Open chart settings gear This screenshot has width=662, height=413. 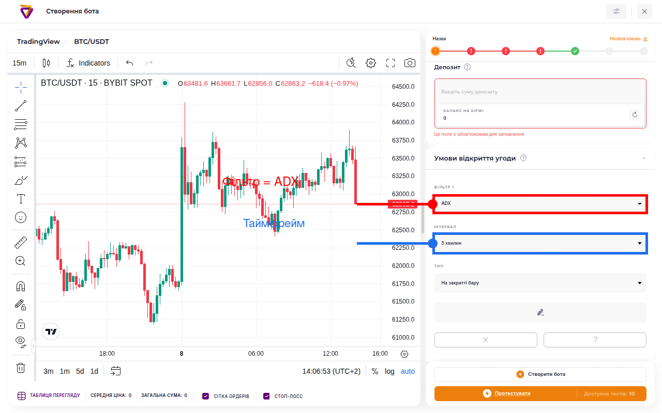coord(371,63)
